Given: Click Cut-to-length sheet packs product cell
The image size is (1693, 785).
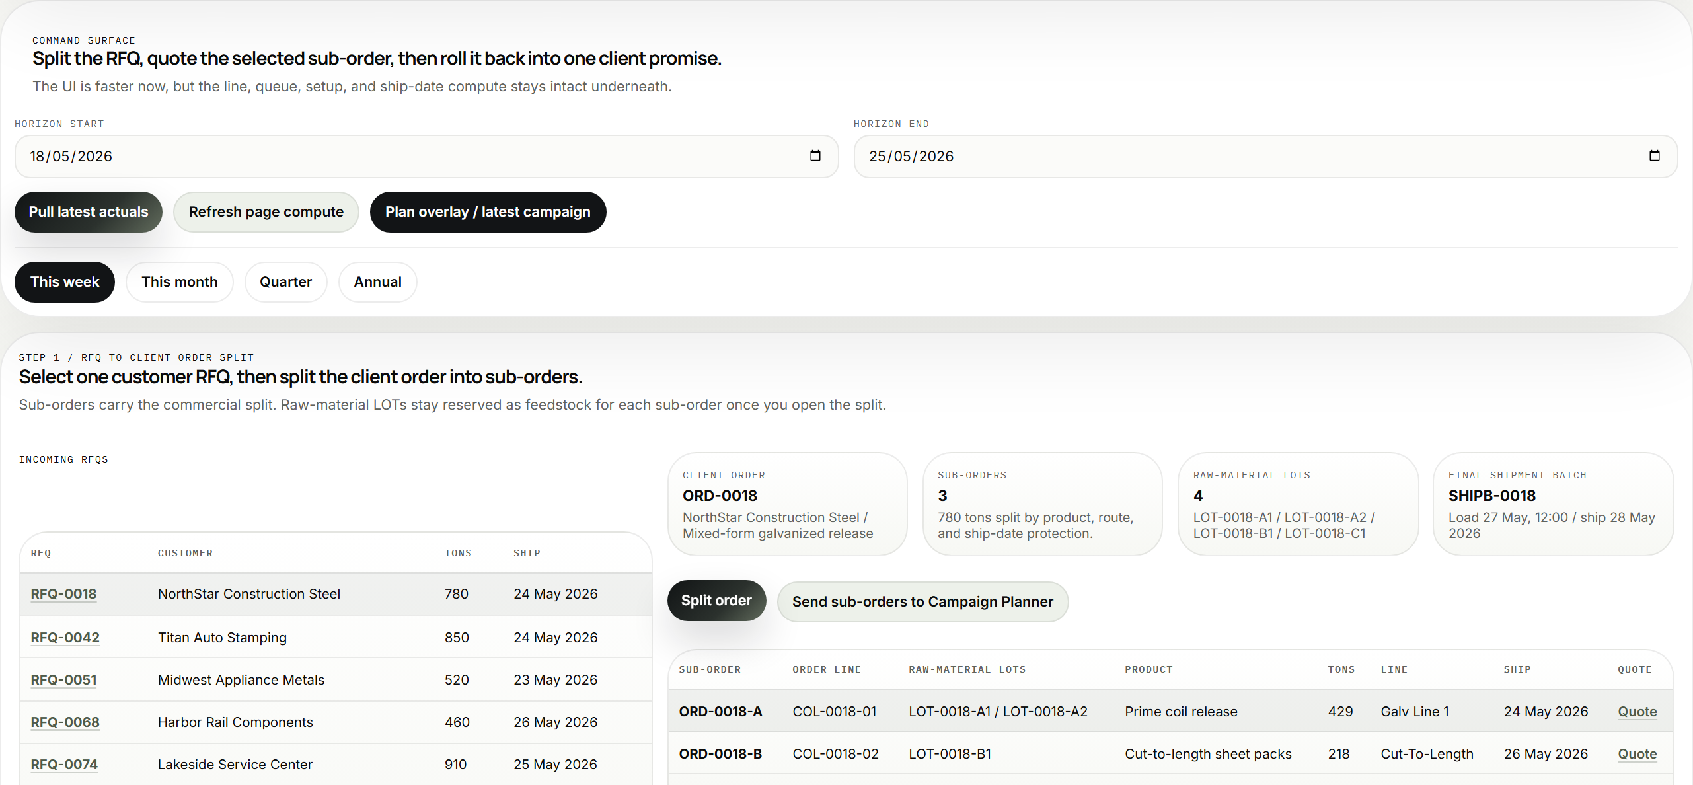Looking at the screenshot, I should click(1208, 754).
